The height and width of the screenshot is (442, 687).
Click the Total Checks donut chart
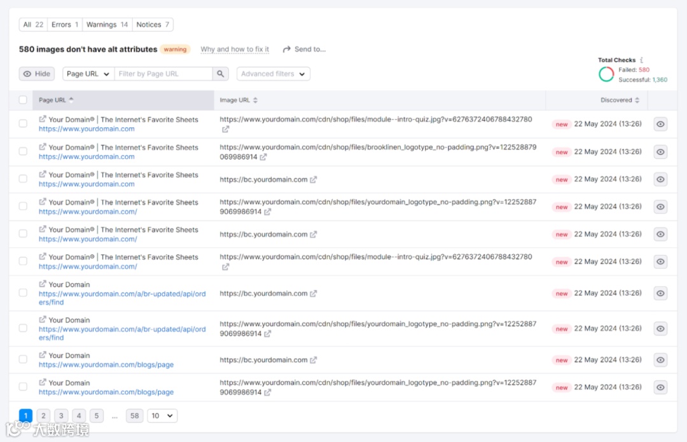[x=606, y=74]
